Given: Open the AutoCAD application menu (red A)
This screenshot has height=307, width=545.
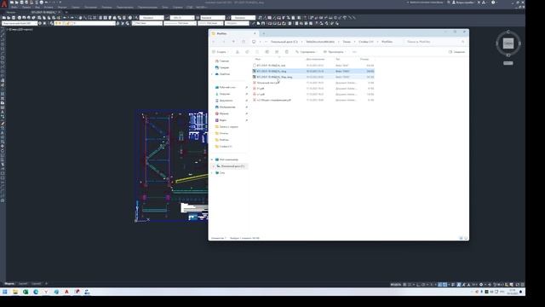Looking at the screenshot, I should pyautogui.click(x=3, y=3).
